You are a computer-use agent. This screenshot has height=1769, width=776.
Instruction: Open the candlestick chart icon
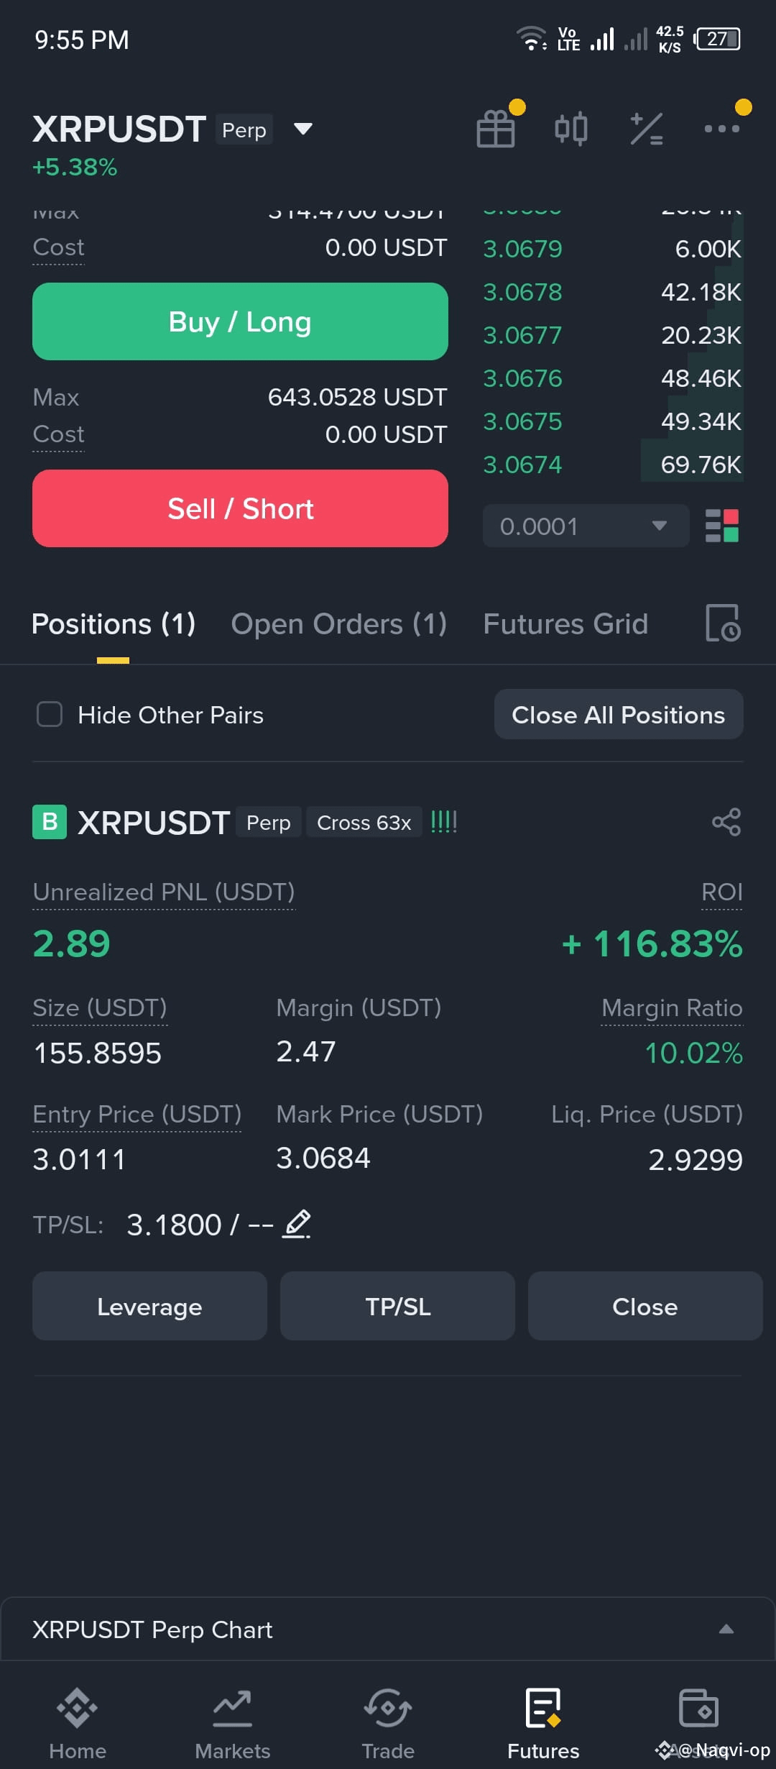click(x=571, y=129)
